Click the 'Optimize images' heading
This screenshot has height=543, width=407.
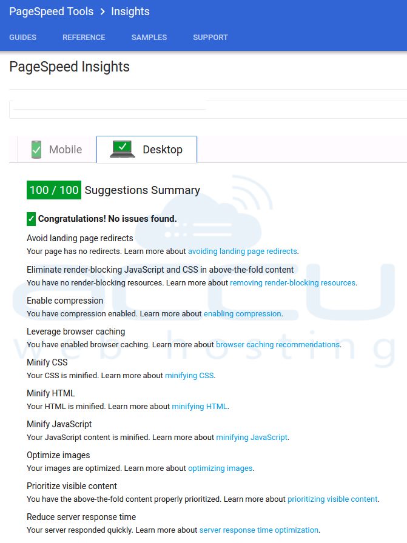point(58,455)
